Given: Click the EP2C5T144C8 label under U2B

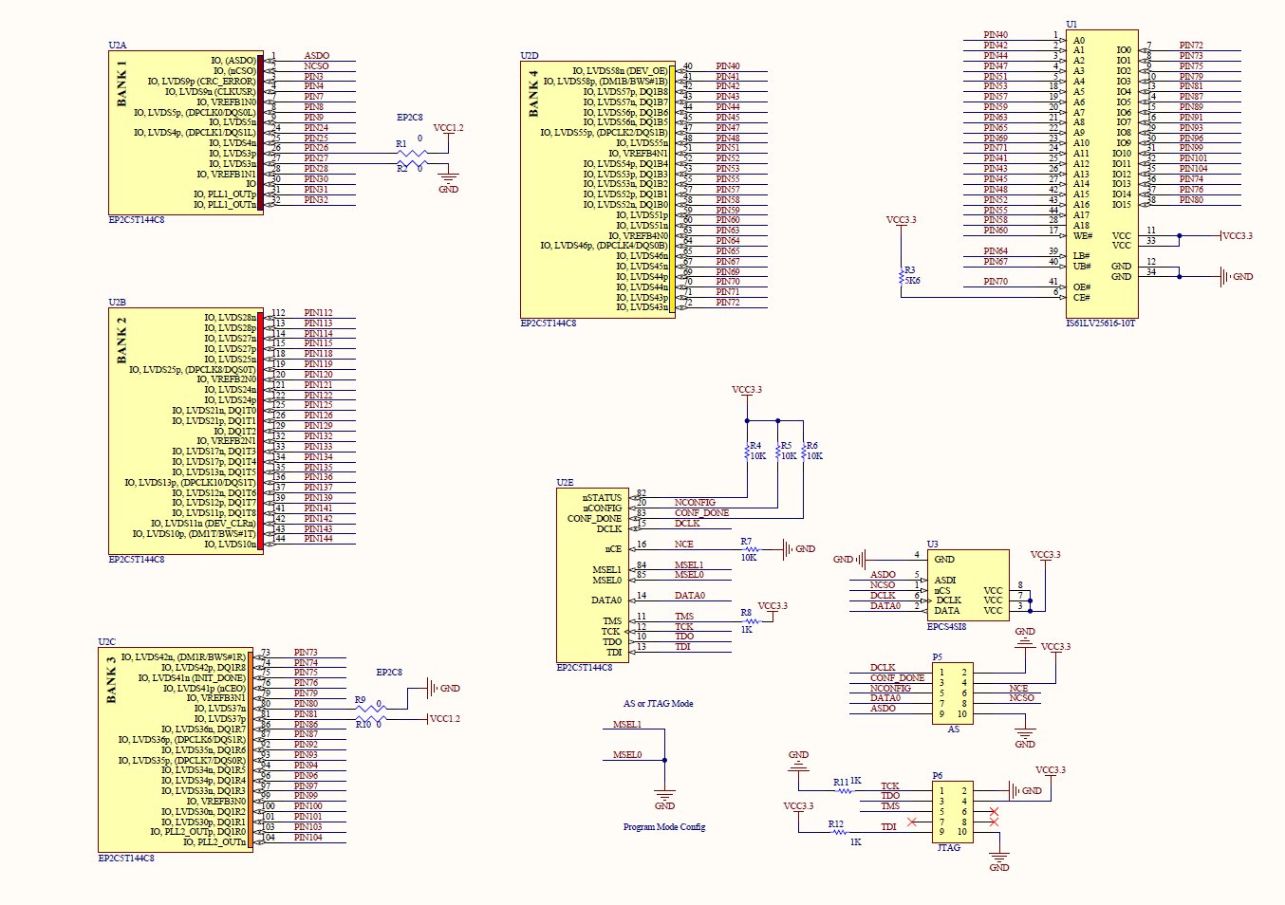Looking at the screenshot, I should 137,560.
